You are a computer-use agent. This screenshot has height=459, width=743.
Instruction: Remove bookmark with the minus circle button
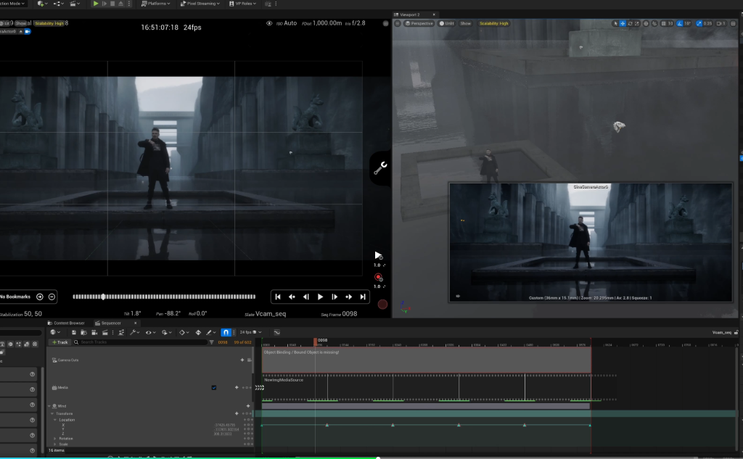52,297
